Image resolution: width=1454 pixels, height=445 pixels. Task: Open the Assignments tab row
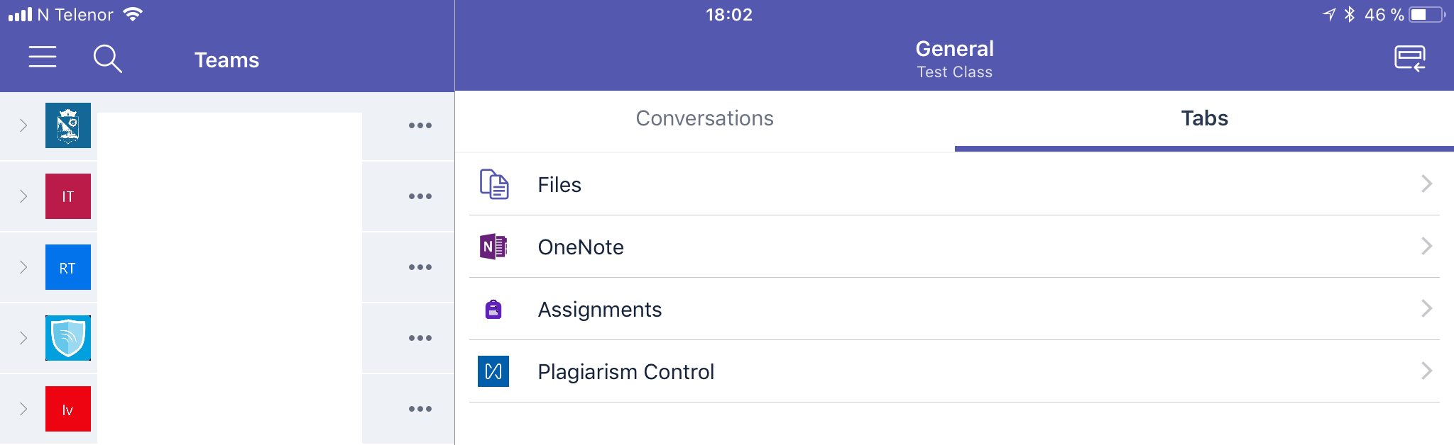(600, 310)
